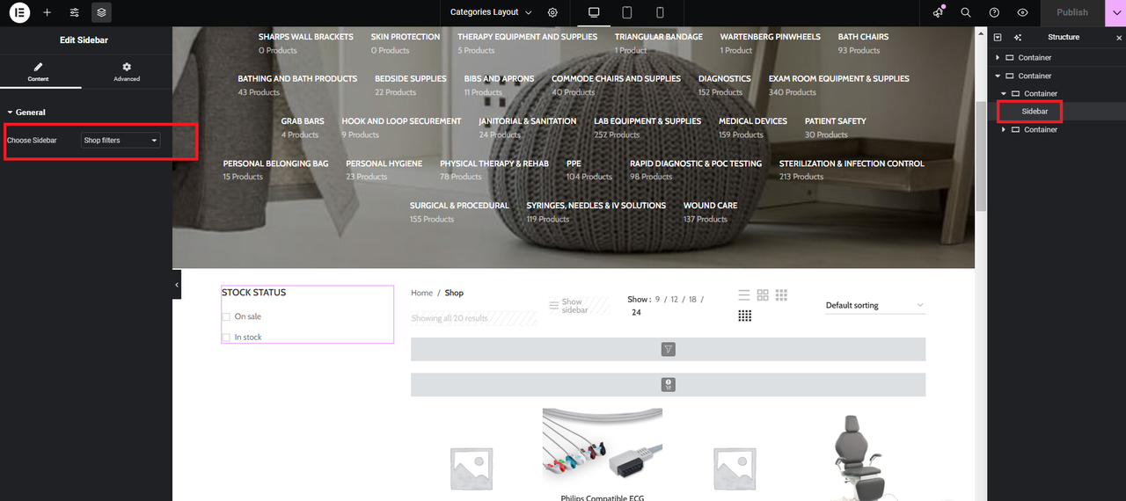Open Grab Bars category

303,121
